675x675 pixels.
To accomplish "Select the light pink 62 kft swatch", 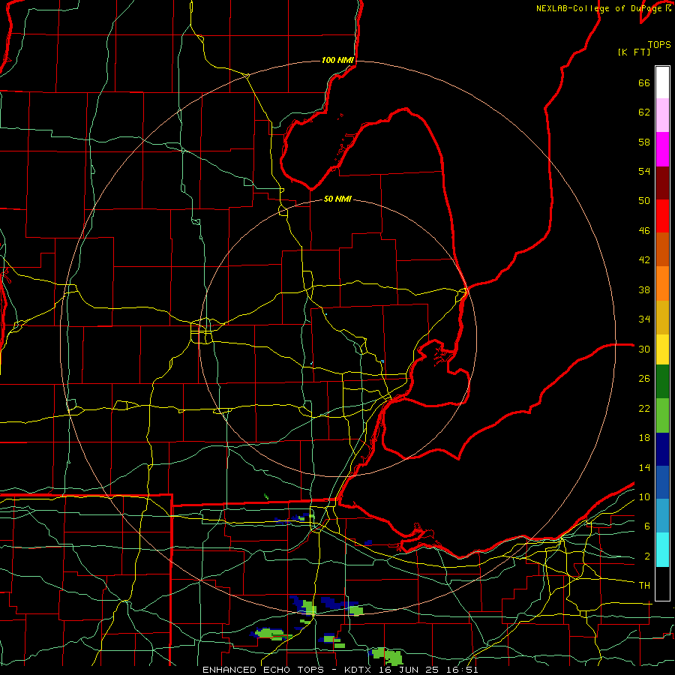I will coord(662,115).
